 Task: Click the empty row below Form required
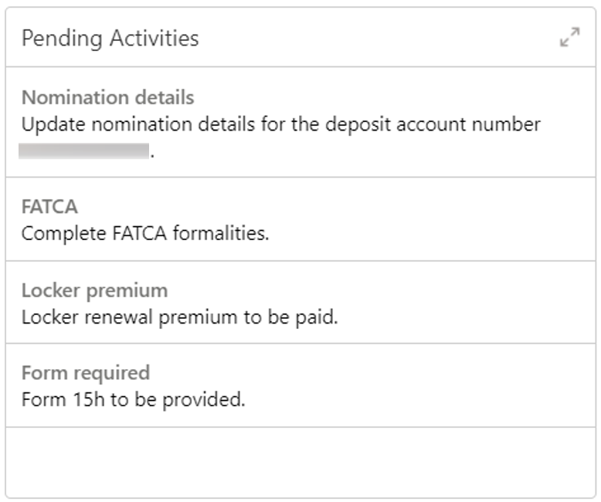pyautogui.click(x=300, y=462)
